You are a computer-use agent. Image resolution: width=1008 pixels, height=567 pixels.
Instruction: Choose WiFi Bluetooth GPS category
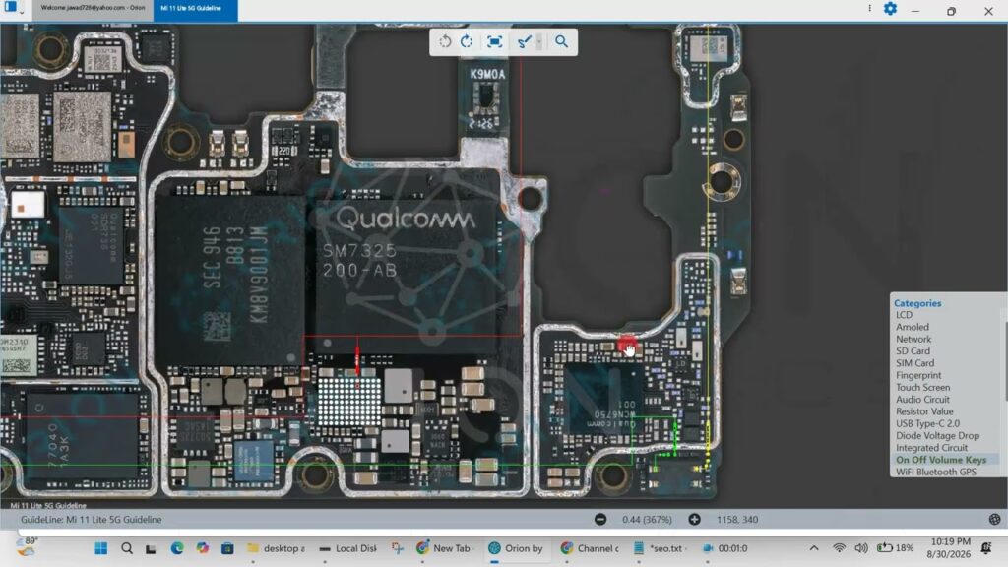coord(936,472)
